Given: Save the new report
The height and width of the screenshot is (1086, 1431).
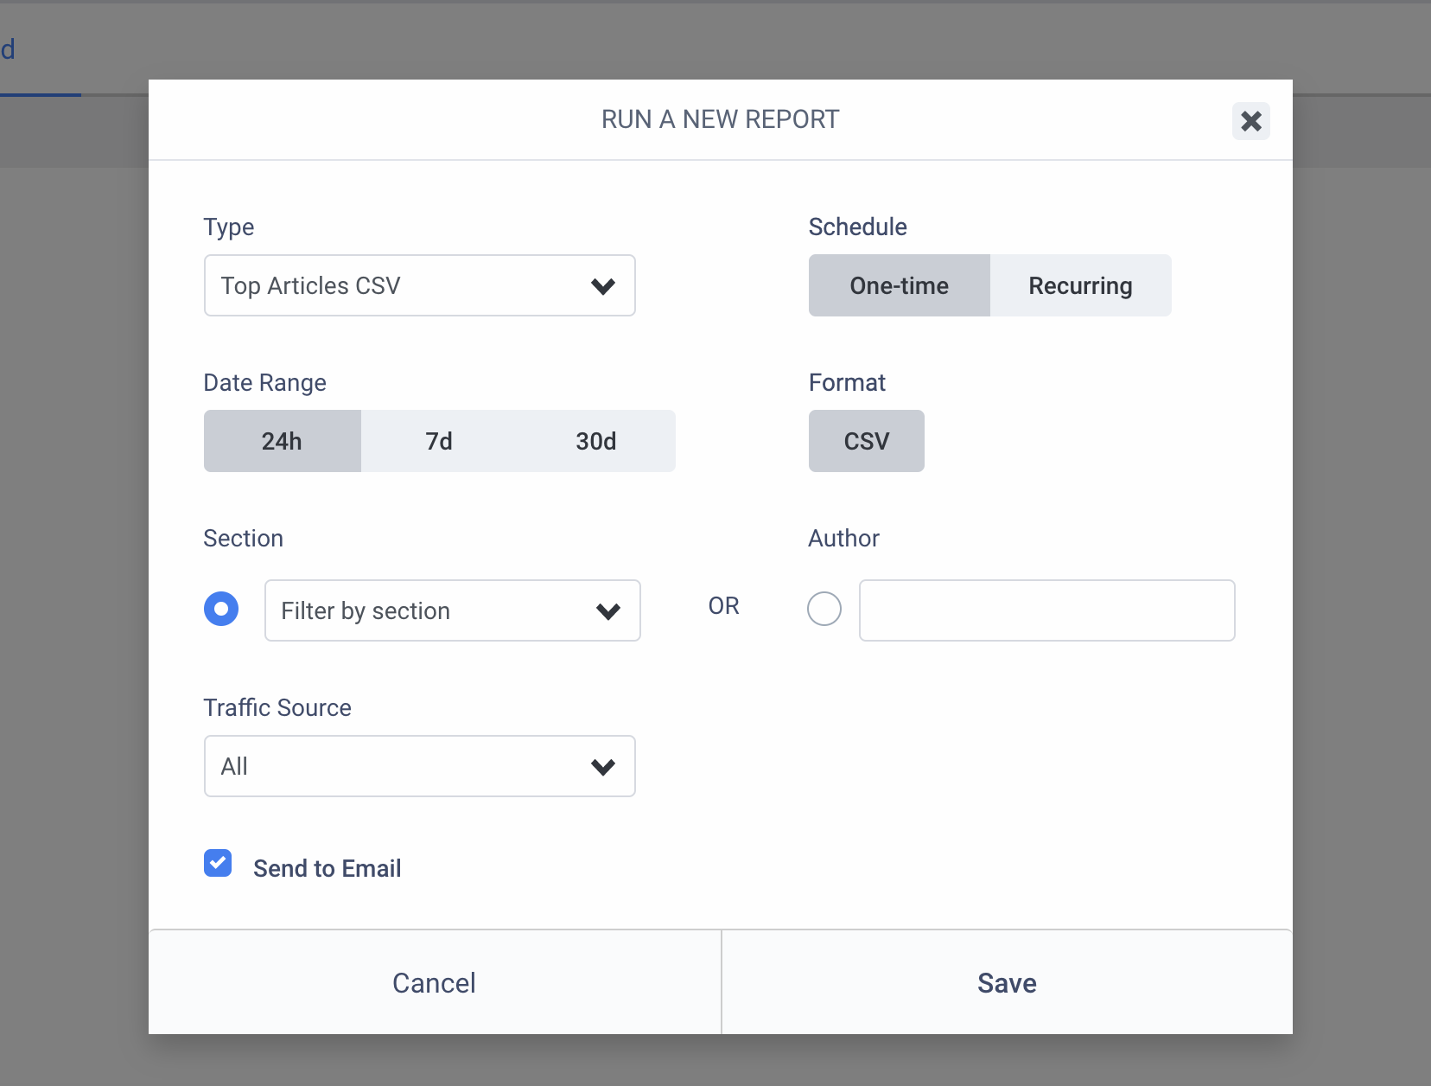Looking at the screenshot, I should point(1007,982).
